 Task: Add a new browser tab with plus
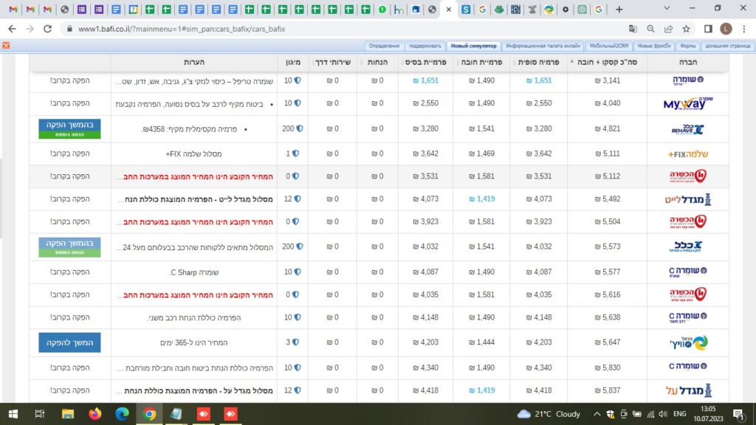619,9
